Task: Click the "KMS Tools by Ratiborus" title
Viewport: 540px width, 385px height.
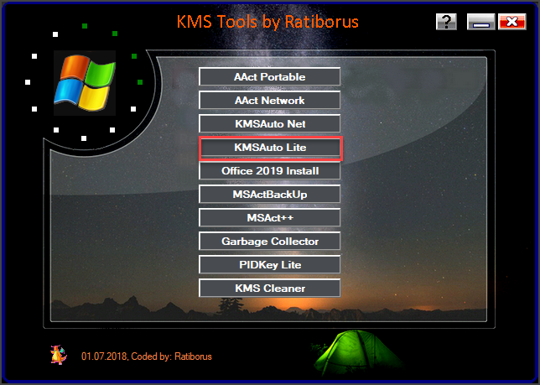Action: click(x=269, y=20)
